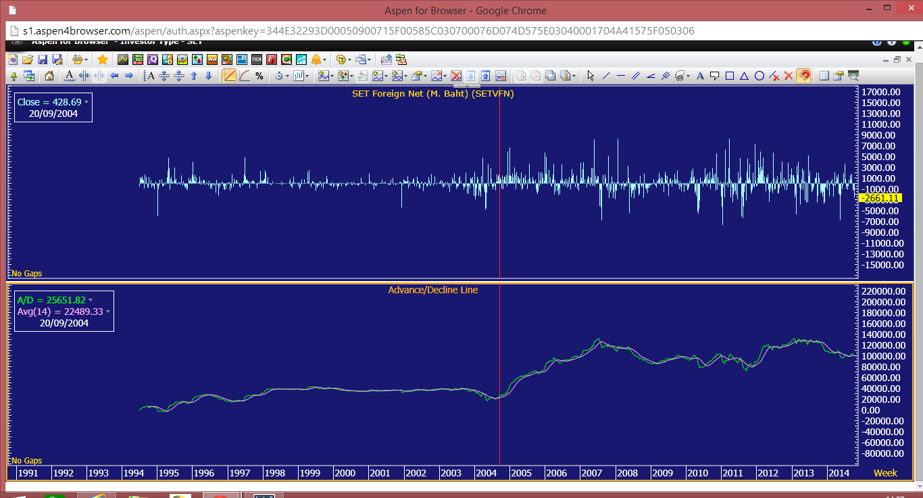Toggle the highlighted linear scale line button

(229, 76)
